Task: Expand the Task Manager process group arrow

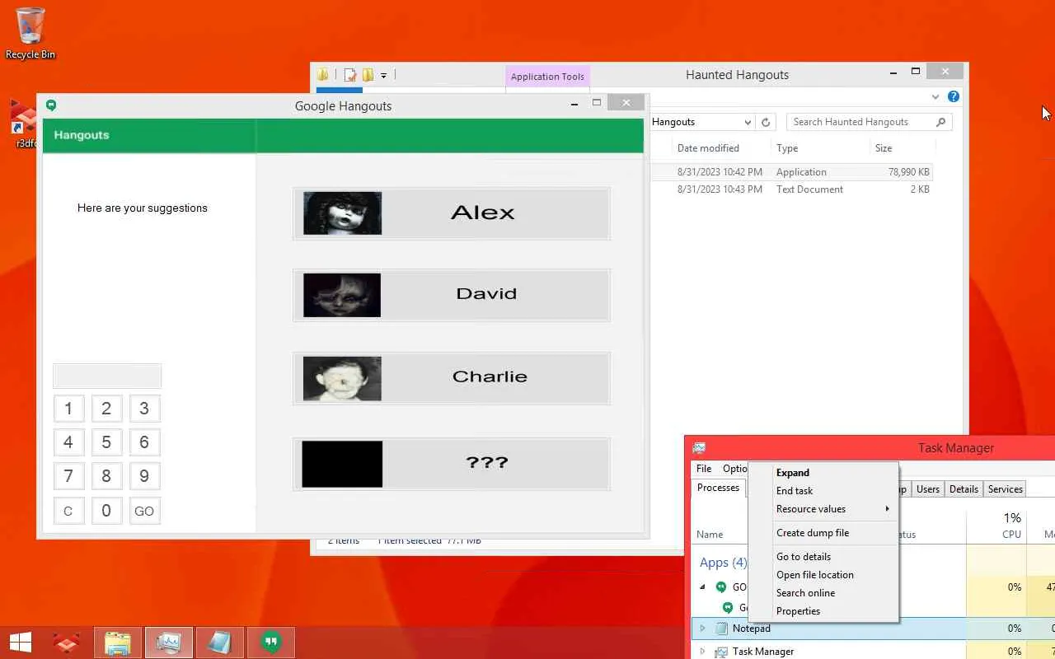Action: click(x=703, y=652)
